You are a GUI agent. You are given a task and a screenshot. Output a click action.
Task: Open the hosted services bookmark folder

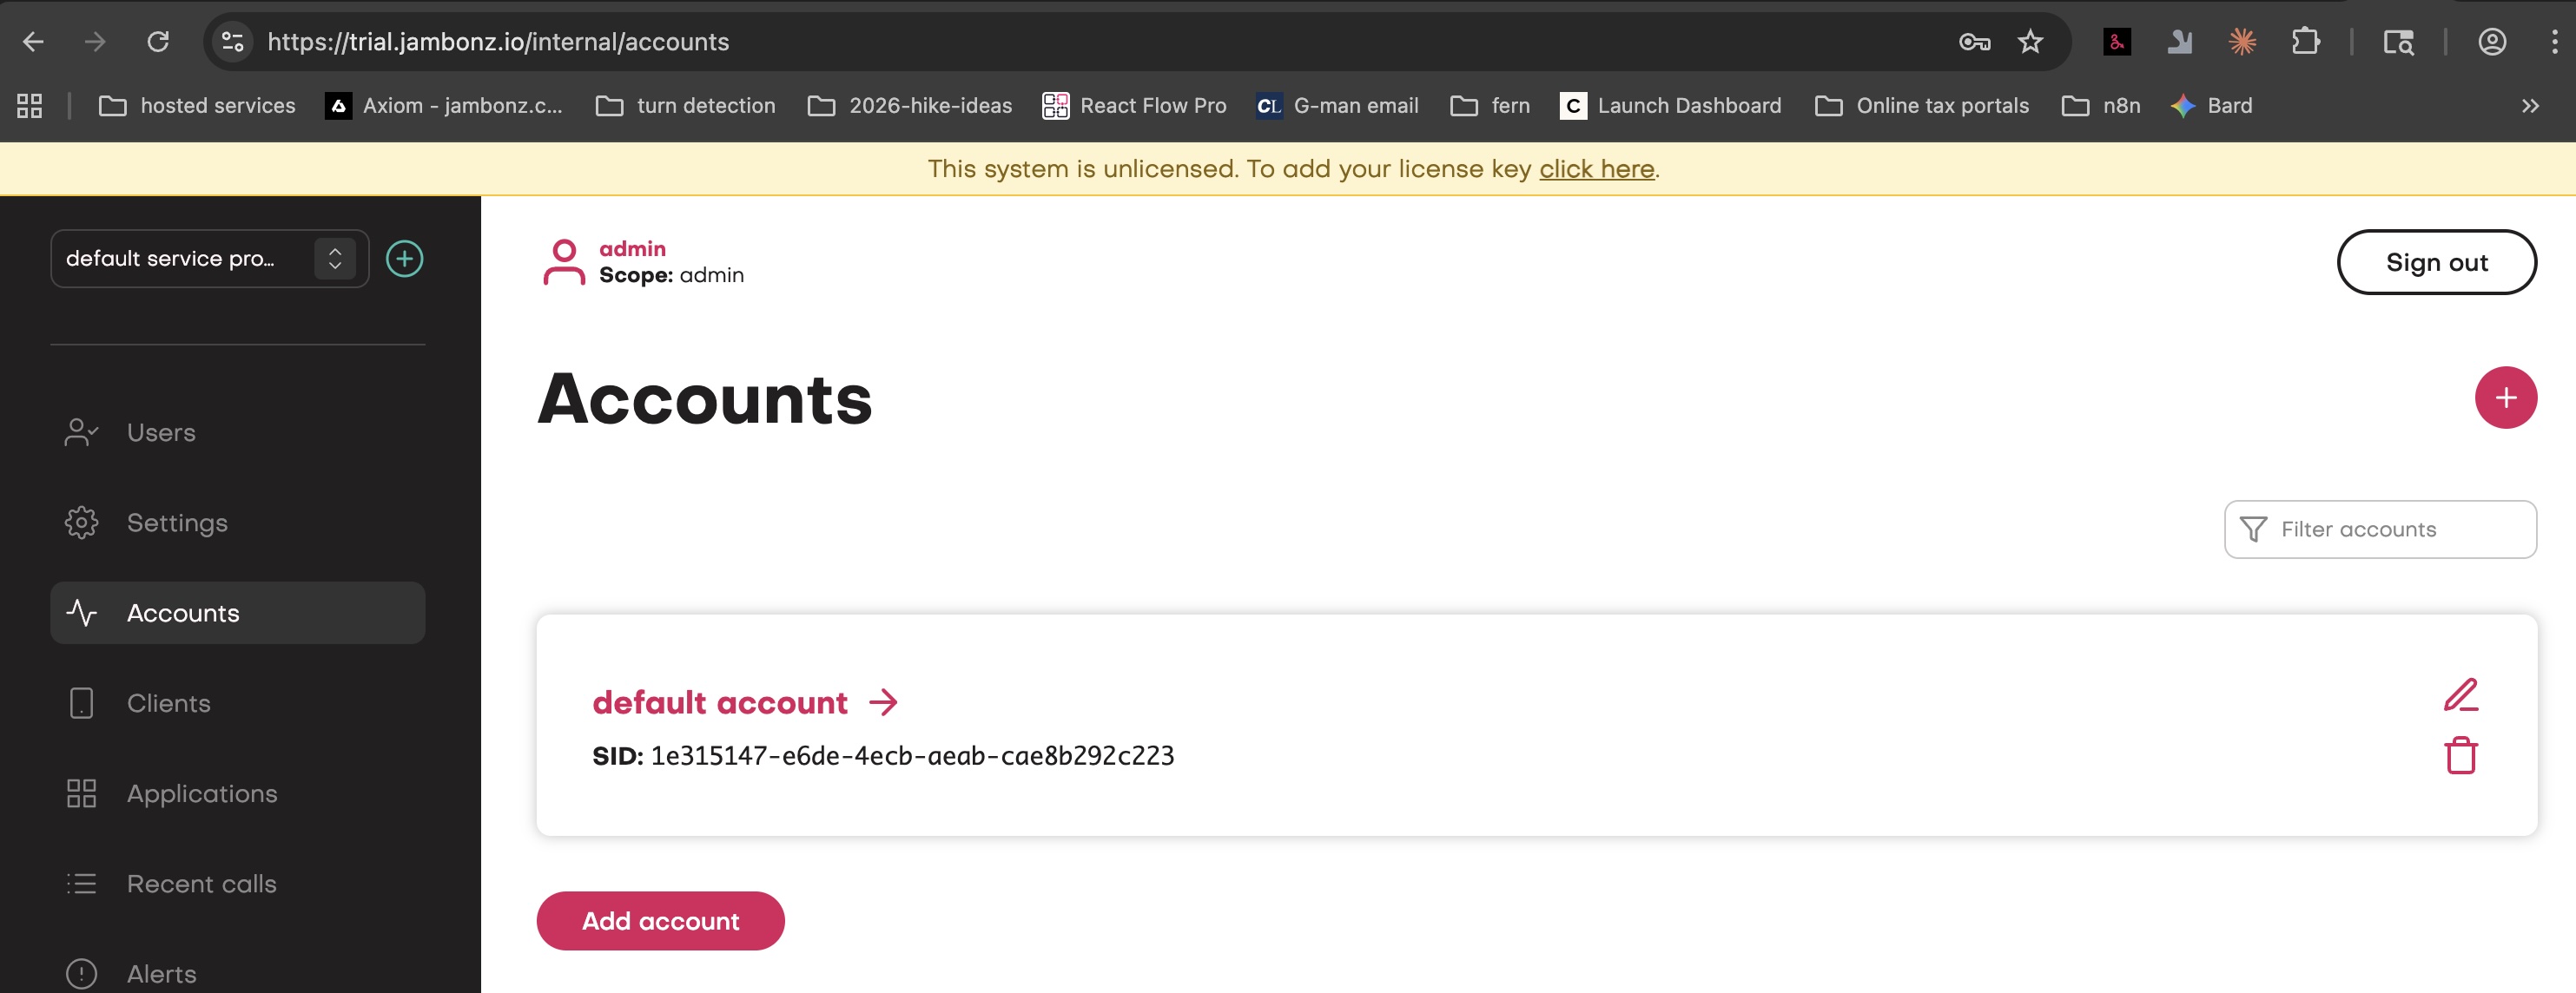pyautogui.click(x=198, y=106)
